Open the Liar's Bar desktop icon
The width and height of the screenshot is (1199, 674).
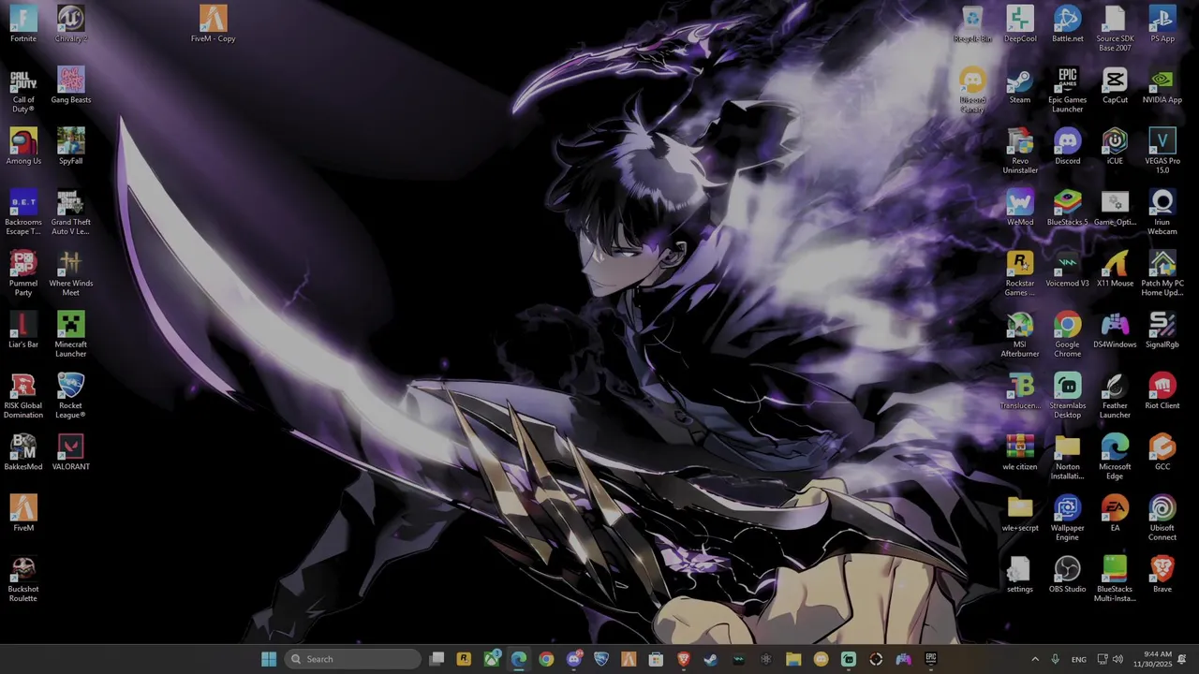[23, 330]
